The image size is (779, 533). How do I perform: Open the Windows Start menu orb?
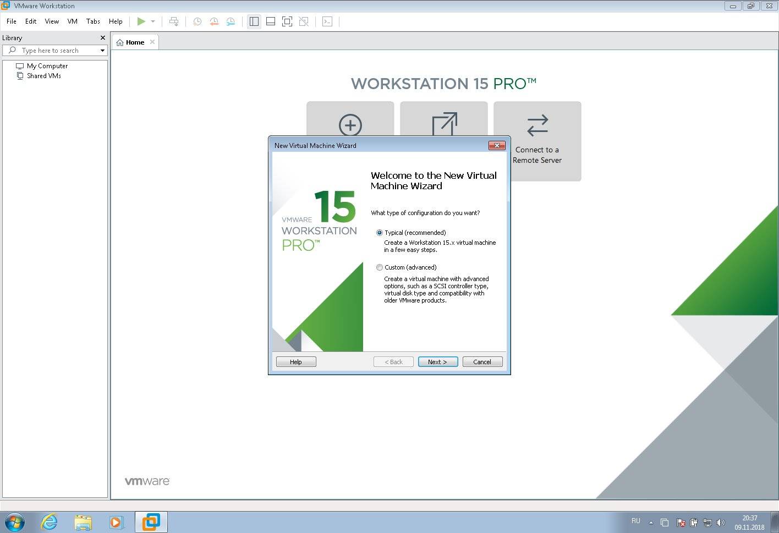point(15,522)
